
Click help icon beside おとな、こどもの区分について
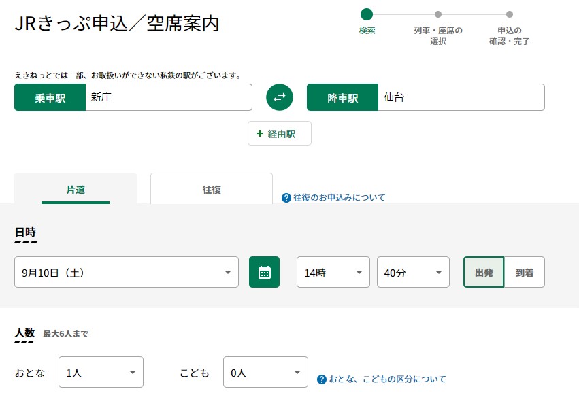click(322, 379)
